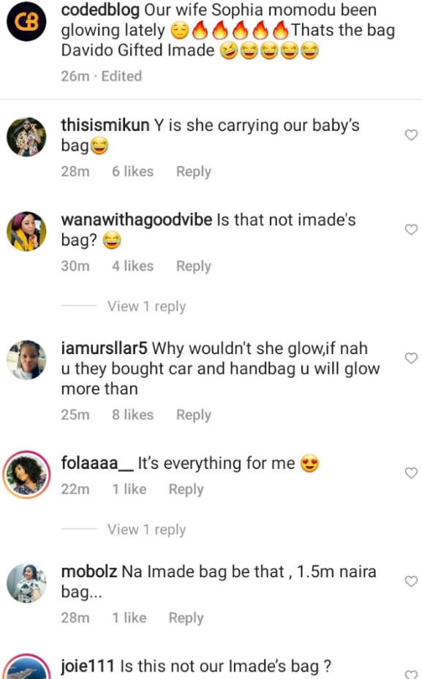Open View 1 reply under folaaaa__'s comment
This screenshot has width=422, height=679.
(146, 529)
